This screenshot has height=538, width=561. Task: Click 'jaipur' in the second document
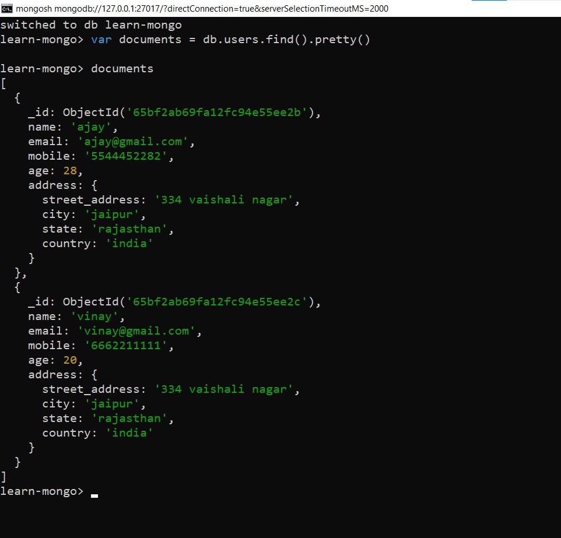111,404
